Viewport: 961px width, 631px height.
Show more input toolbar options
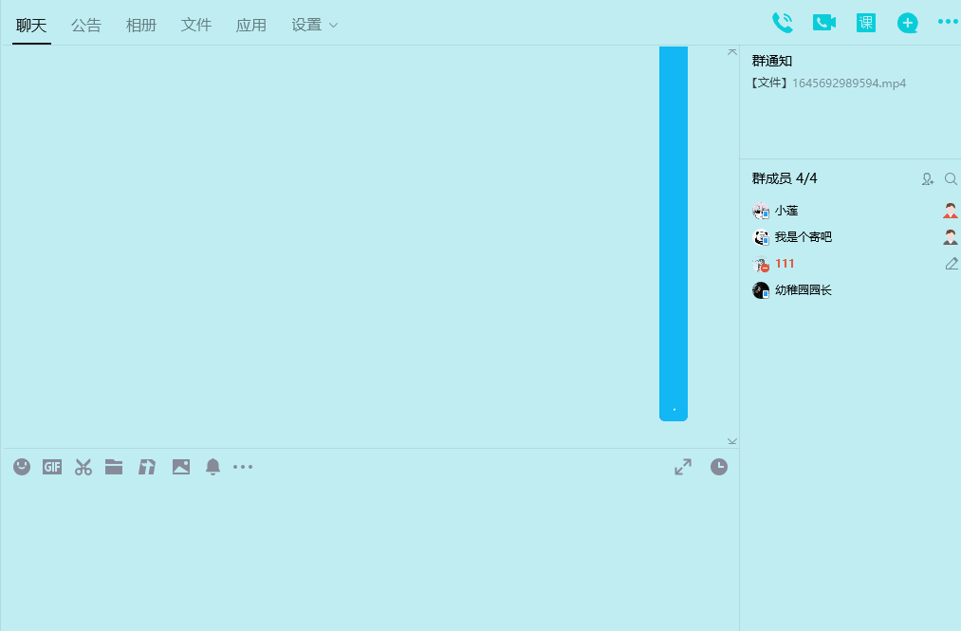coord(243,467)
